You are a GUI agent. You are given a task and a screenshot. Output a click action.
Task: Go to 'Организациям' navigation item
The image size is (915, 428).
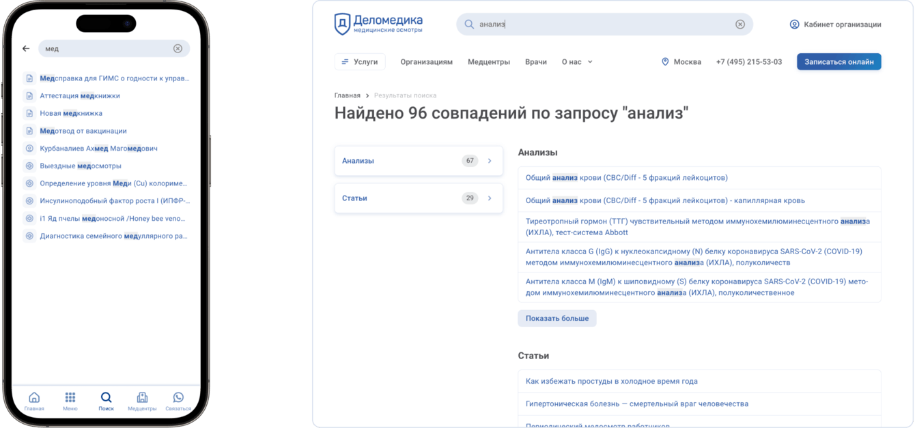[427, 62]
